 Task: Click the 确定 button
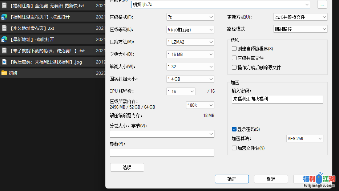click(231, 179)
